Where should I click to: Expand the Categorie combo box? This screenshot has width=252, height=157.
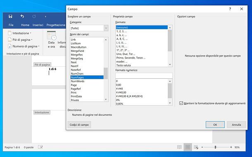pos(106,28)
